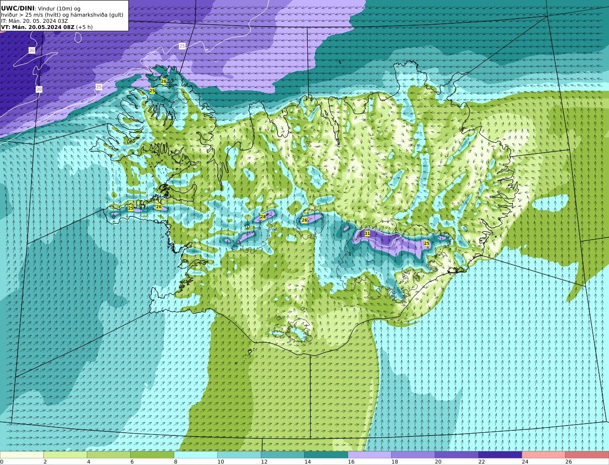Image resolution: width=609 pixels, height=465 pixels.
Task: Click legend tick label "10"
Action: click(221, 462)
